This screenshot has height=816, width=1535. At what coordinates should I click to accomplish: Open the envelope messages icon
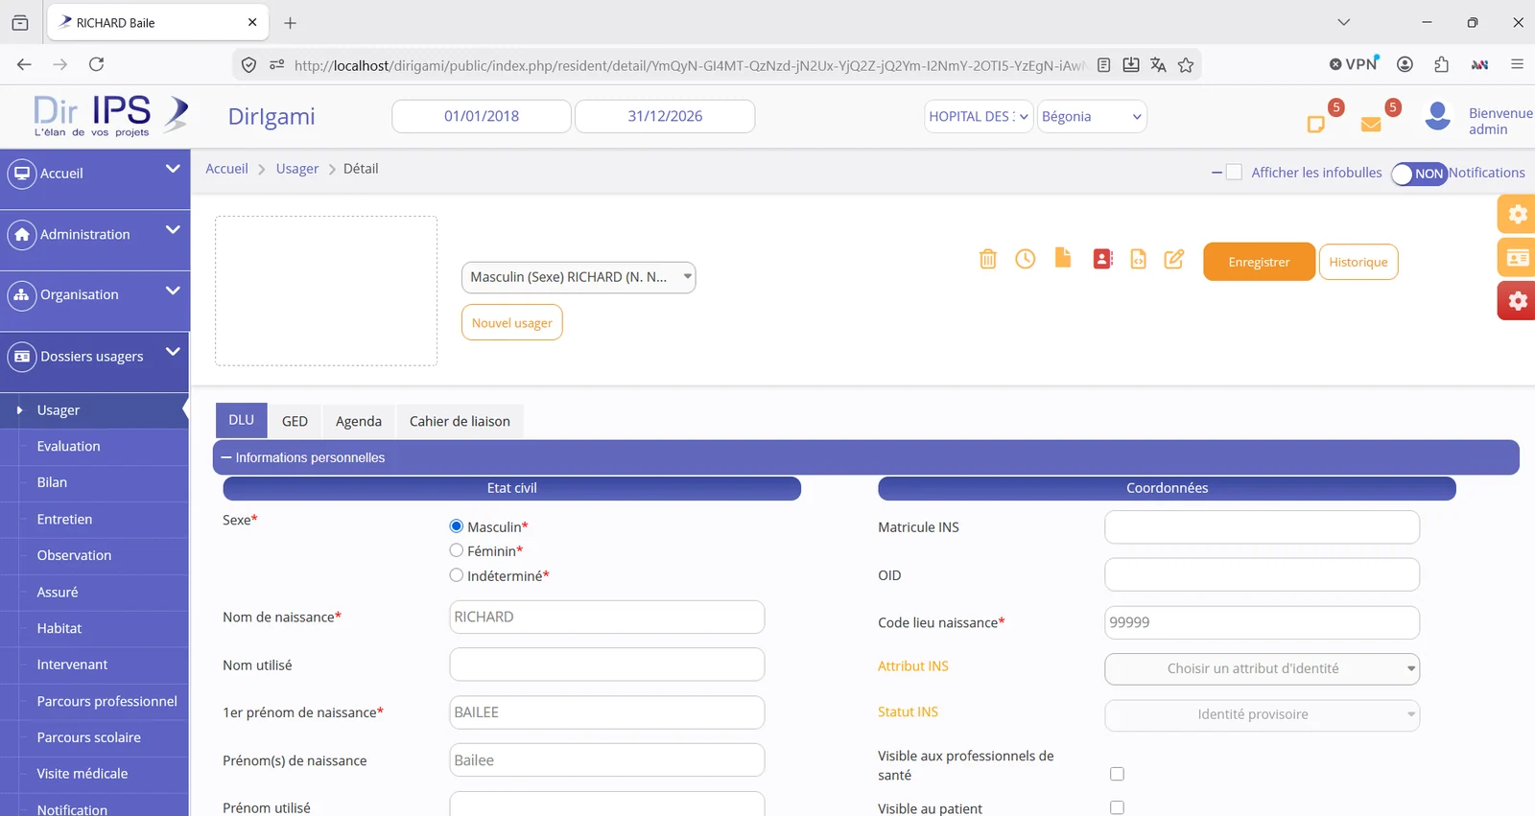click(x=1371, y=125)
